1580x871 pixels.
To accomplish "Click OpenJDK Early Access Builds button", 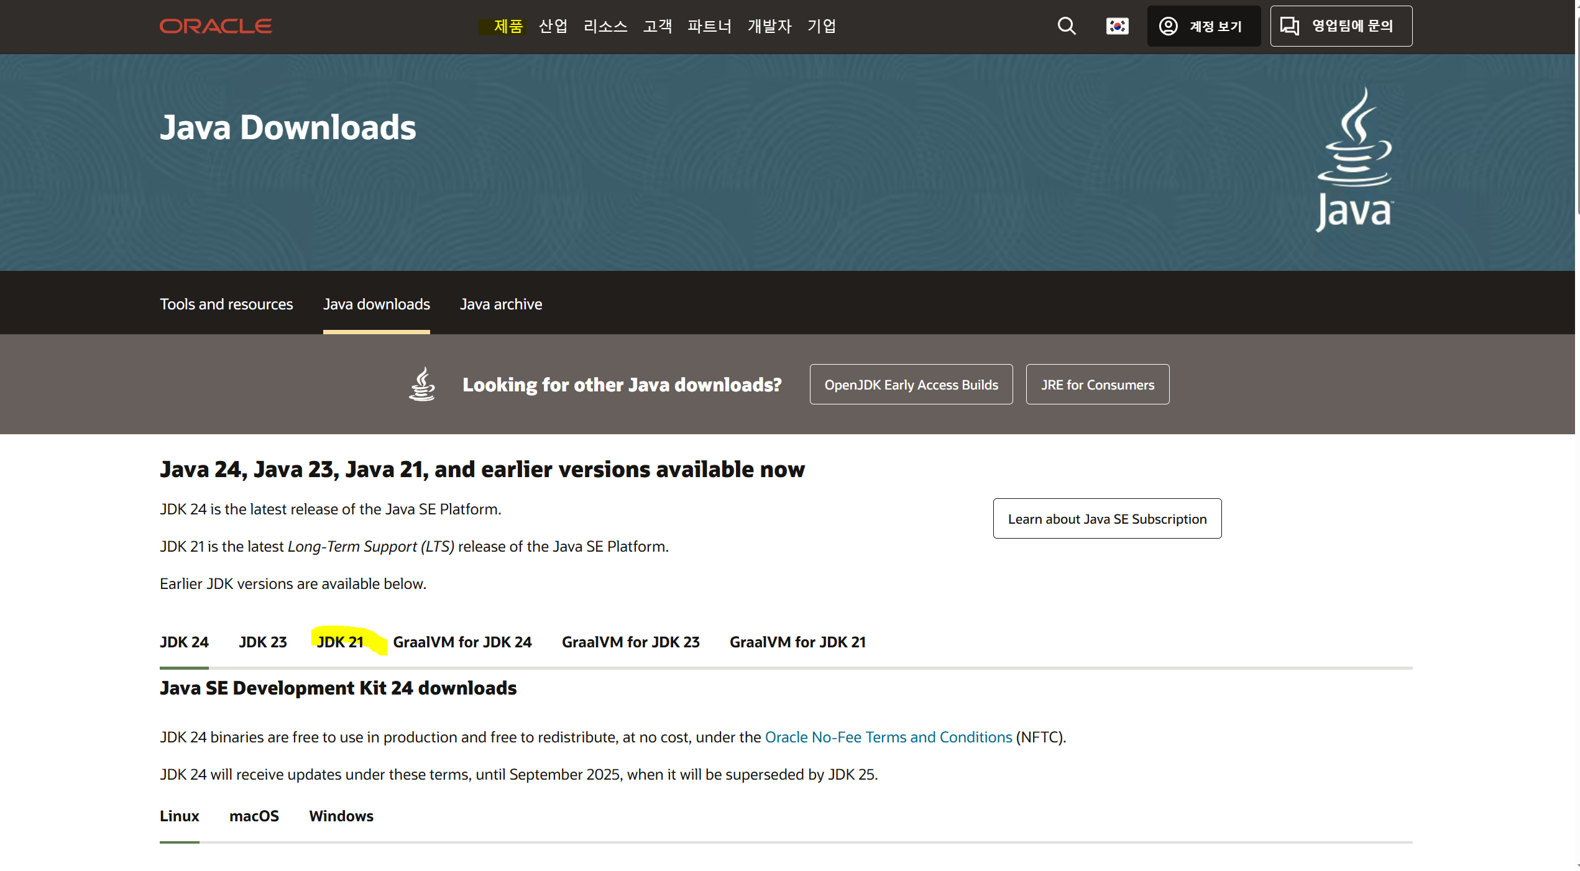I will (911, 385).
